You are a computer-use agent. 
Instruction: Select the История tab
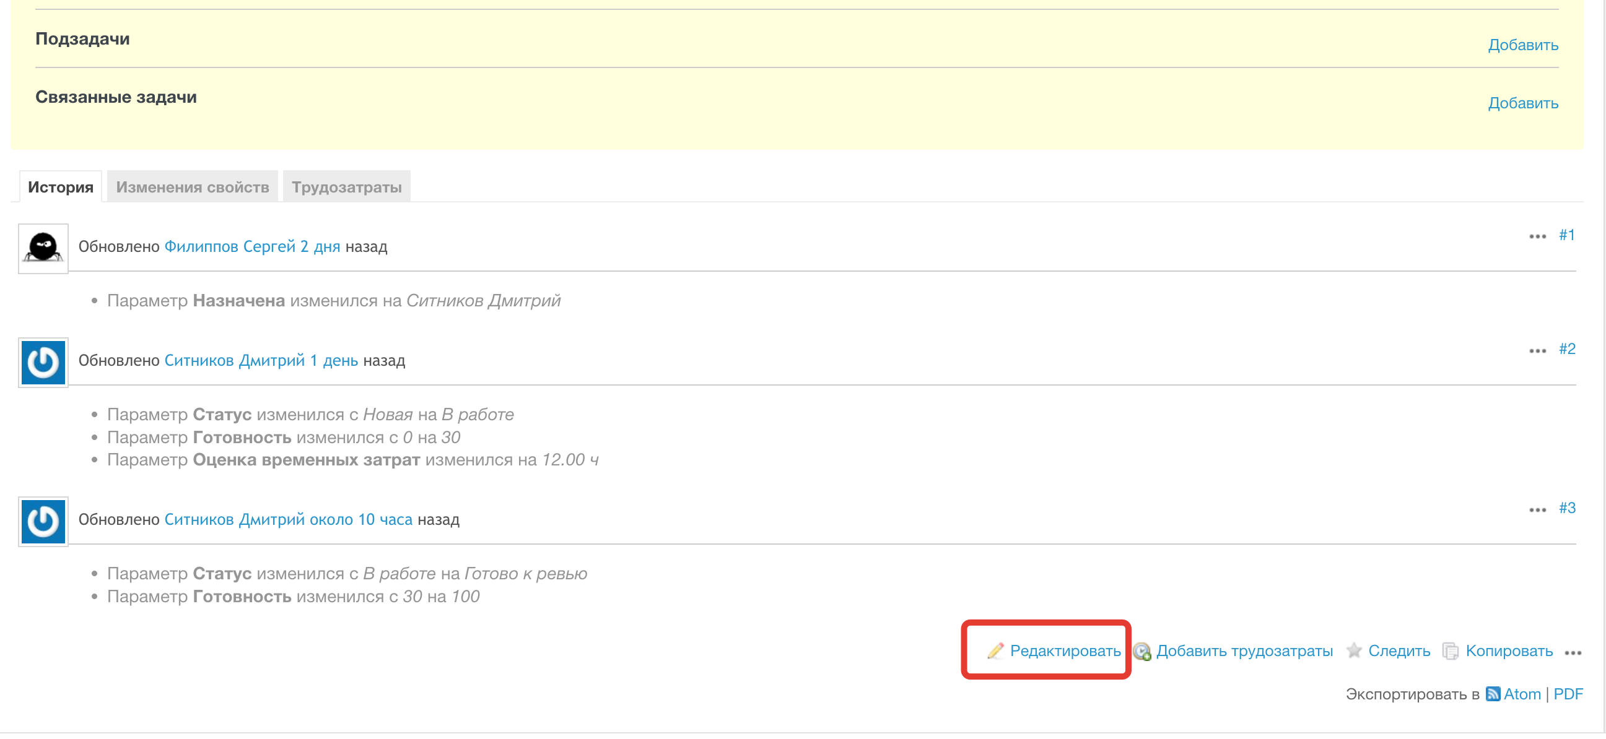[61, 187]
